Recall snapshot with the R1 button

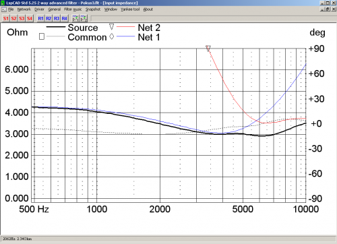[40, 18]
